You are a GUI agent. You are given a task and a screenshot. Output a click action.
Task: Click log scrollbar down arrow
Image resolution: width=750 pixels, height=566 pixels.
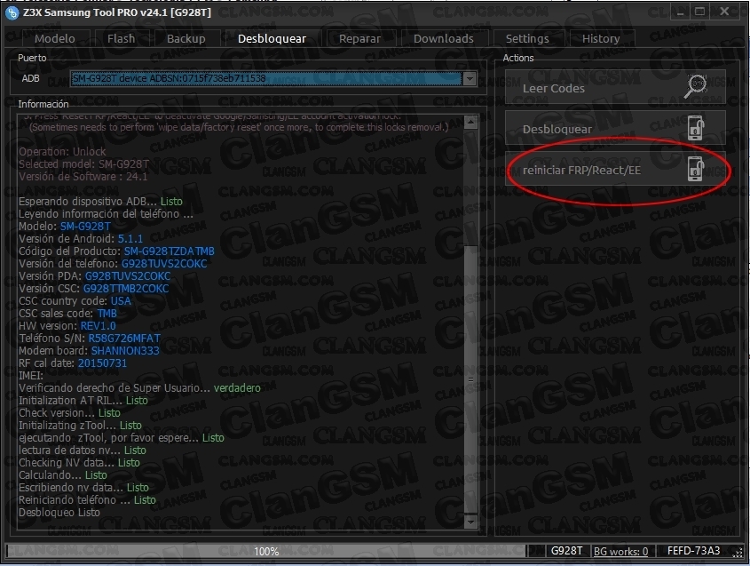(x=470, y=522)
